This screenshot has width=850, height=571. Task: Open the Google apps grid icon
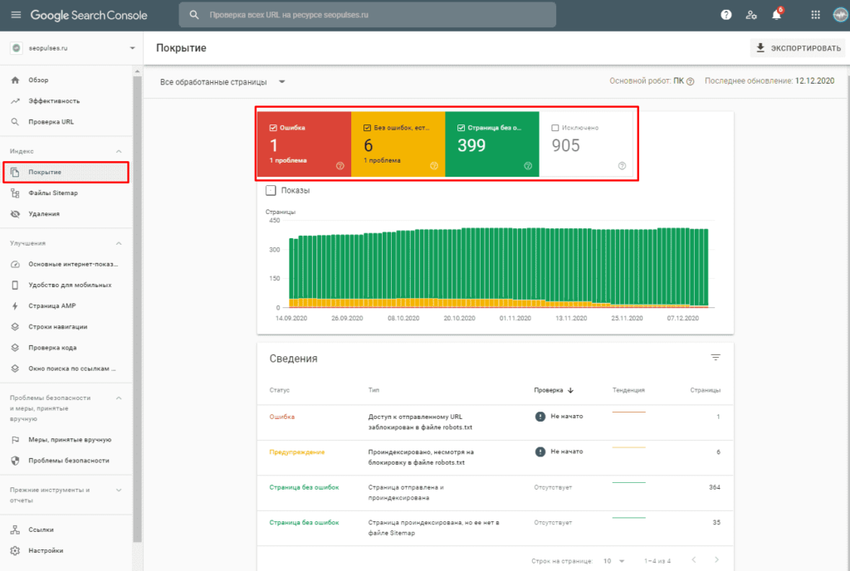click(815, 15)
